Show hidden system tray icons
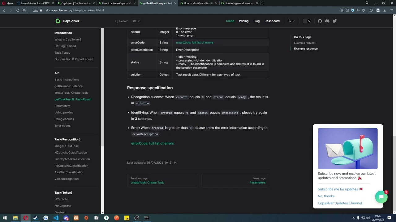The image size is (396, 222). point(353,218)
